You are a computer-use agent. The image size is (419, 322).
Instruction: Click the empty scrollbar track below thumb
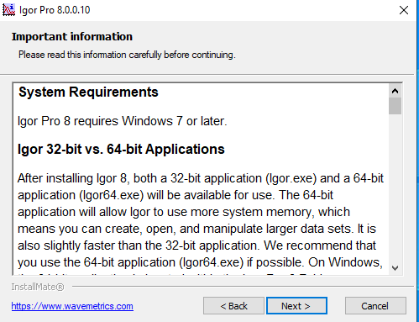pyautogui.click(x=395, y=187)
